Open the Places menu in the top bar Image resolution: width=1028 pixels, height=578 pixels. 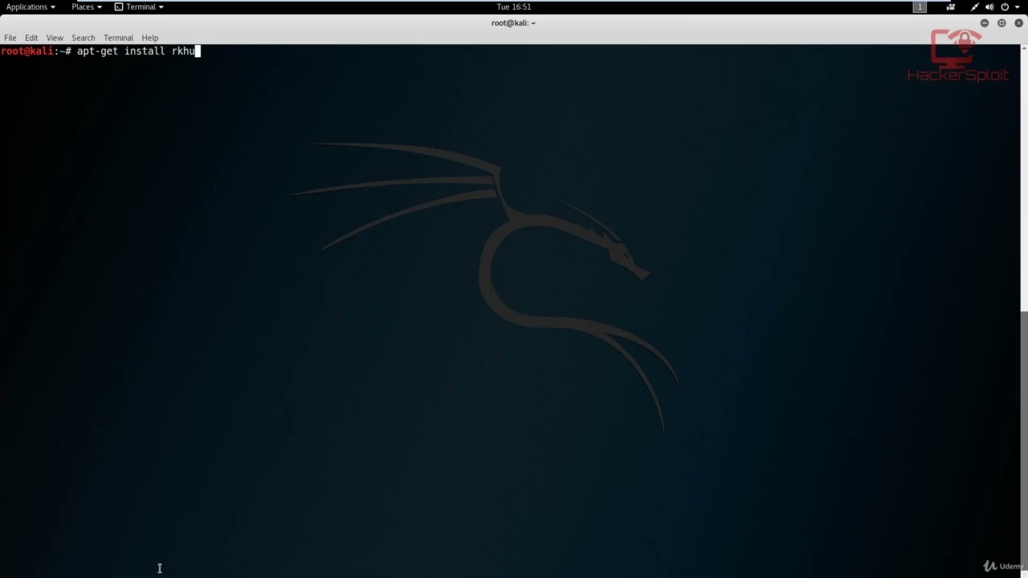[x=87, y=6]
